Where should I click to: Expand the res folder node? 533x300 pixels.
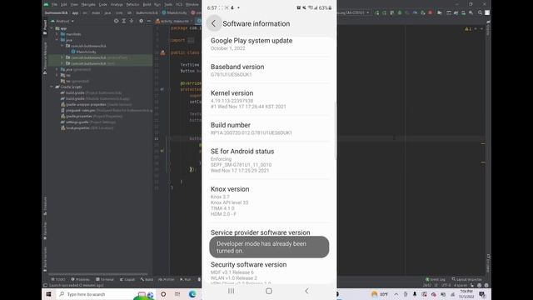pos(57,75)
